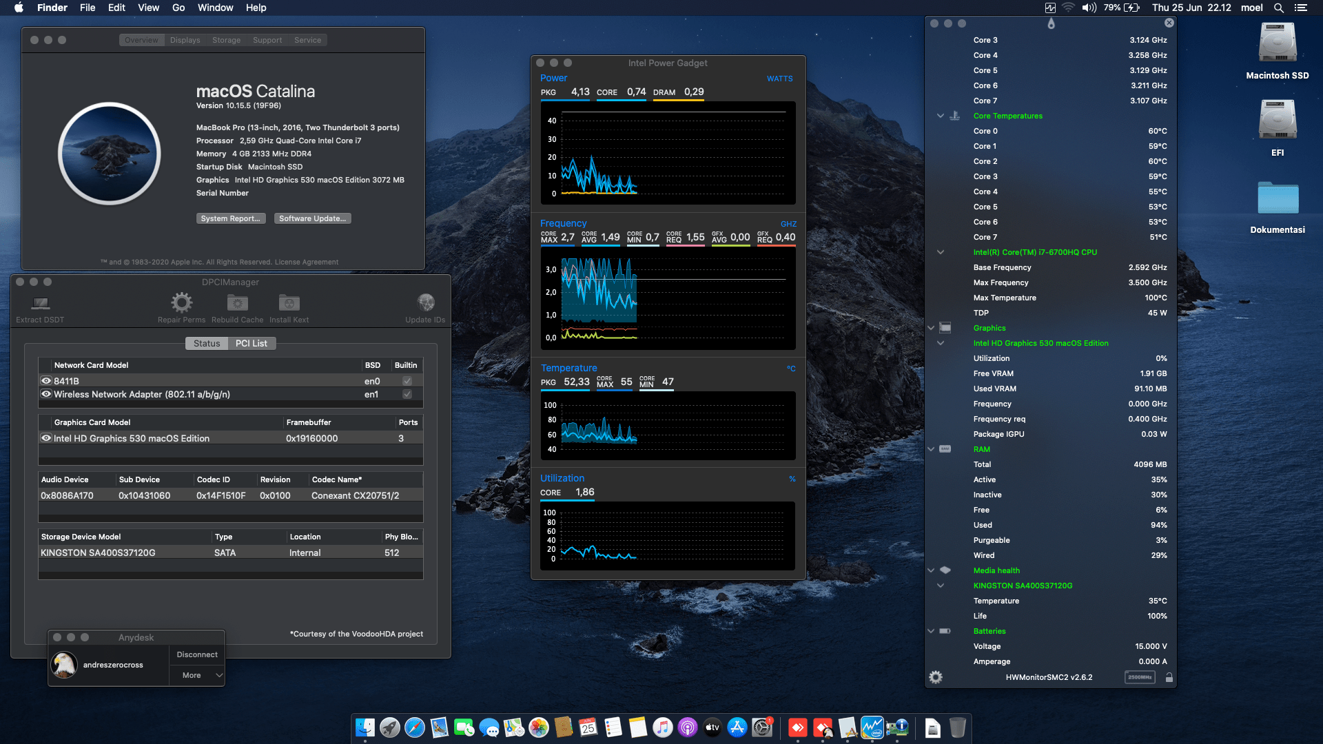Collapse the Media health group
1323x744 pixels.
[x=931, y=570]
